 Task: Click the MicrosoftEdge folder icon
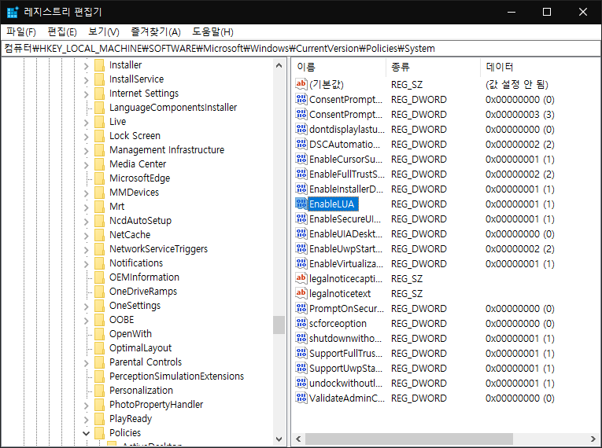99,178
